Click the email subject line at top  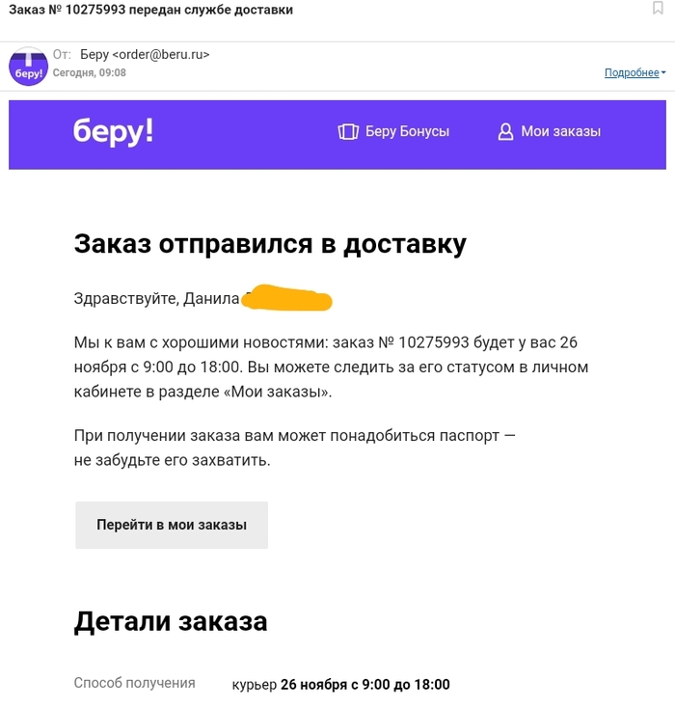150,10
